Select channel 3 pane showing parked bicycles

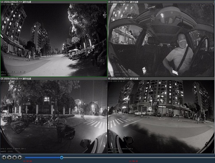(54, 117)
